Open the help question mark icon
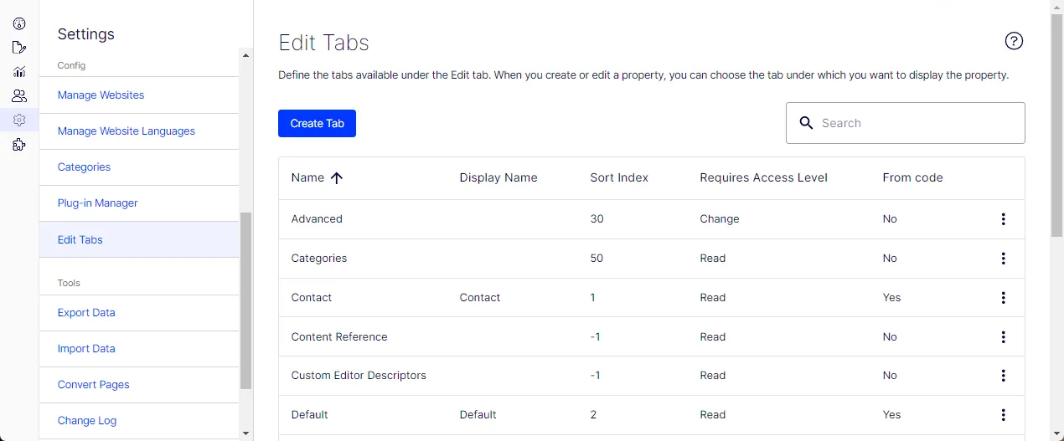The width and height of the screenshot is (1064, 441). [1014, 41]
